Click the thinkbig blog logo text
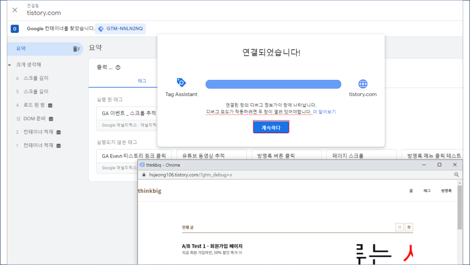Screen dimensions: 470x265 149,191
